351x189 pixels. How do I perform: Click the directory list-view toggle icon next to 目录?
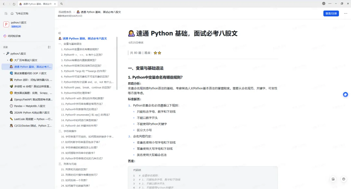(x=49, y=47)
